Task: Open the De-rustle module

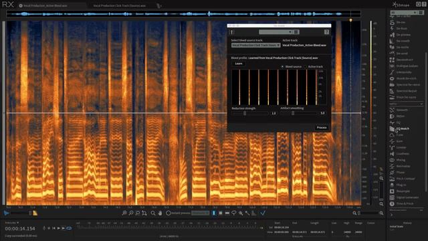Action: [x=403, y=48]
